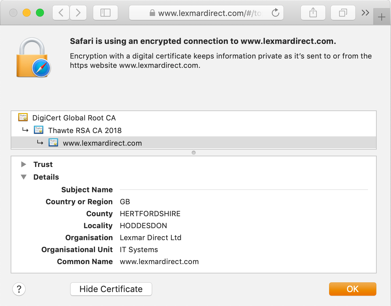Viewport: 391px width, 306px height.
Task: Add a new tab with plus icon
Action: pyautogui.click(x=382, y=17)
